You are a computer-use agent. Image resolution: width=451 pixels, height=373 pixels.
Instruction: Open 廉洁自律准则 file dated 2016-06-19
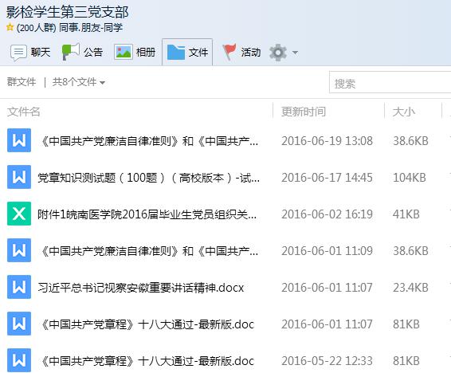[148, 140]
